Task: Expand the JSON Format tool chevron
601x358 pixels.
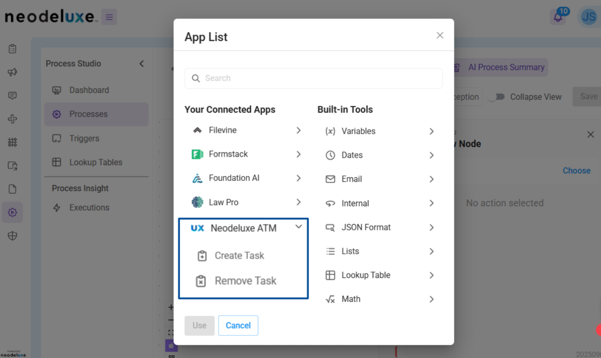Action: pyautogui.click(x=431, y=227)
